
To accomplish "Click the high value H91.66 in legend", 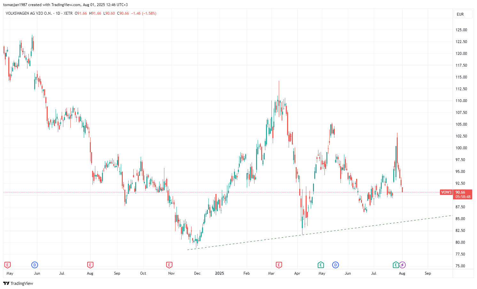I will [x=95, y=13].
